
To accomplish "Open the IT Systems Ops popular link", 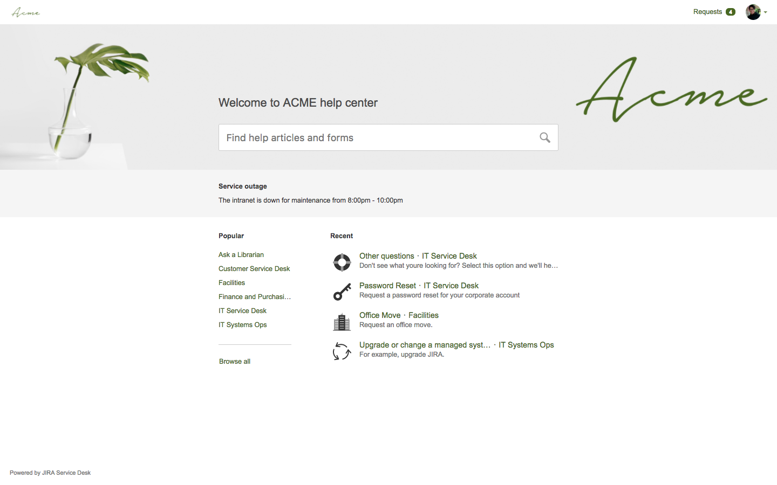I will tap(242, 324).
